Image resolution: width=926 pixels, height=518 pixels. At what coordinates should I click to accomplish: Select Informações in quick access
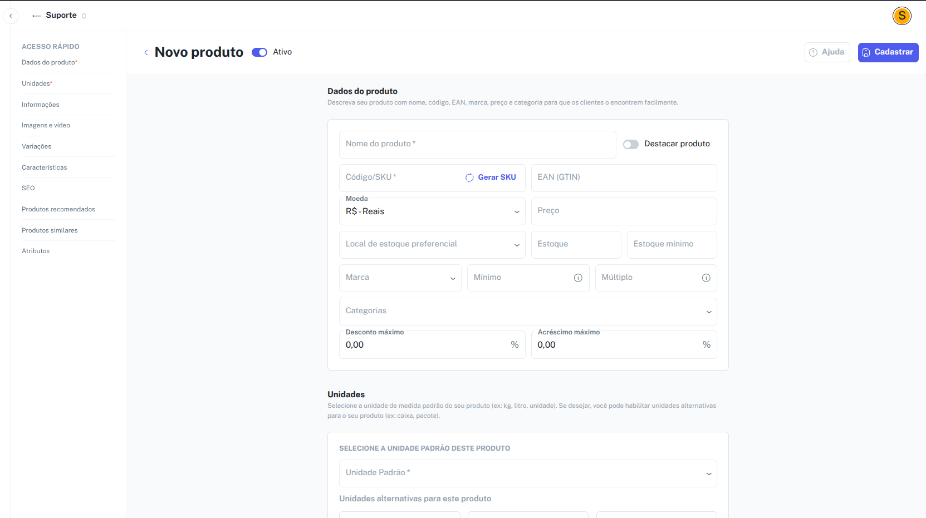point(40,105)
